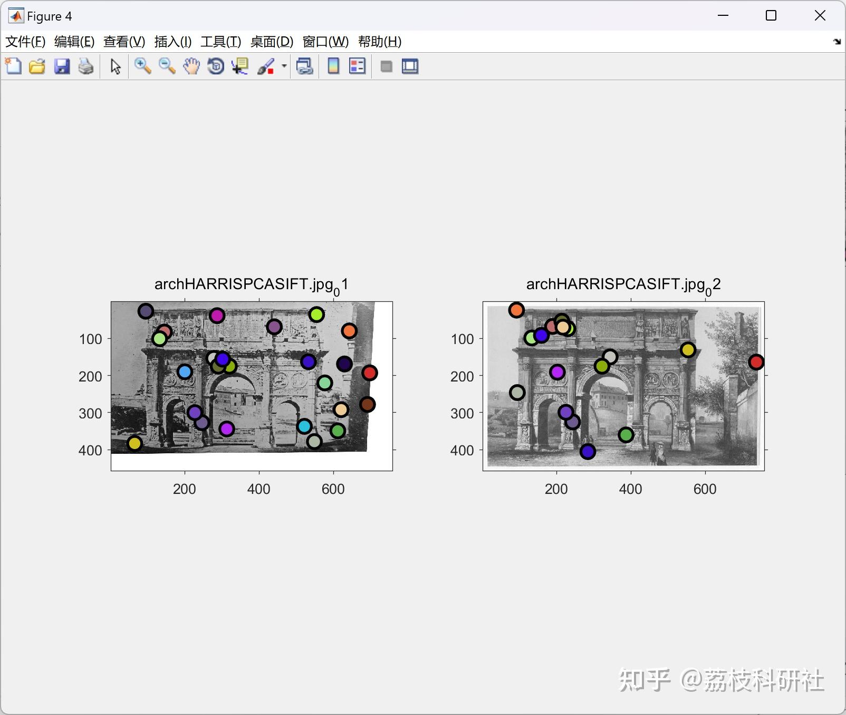Dock the figure into MATLAB desktop

pos(836,40)
